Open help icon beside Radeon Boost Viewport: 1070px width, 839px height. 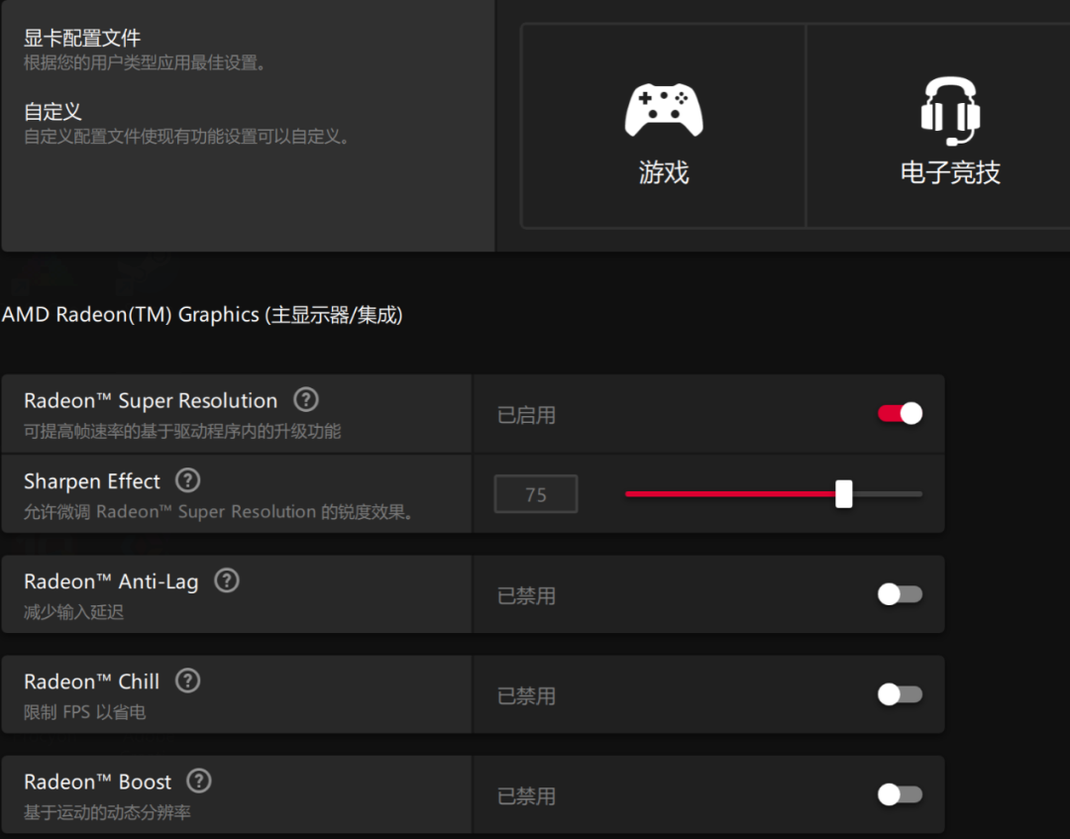coord(199,781)
